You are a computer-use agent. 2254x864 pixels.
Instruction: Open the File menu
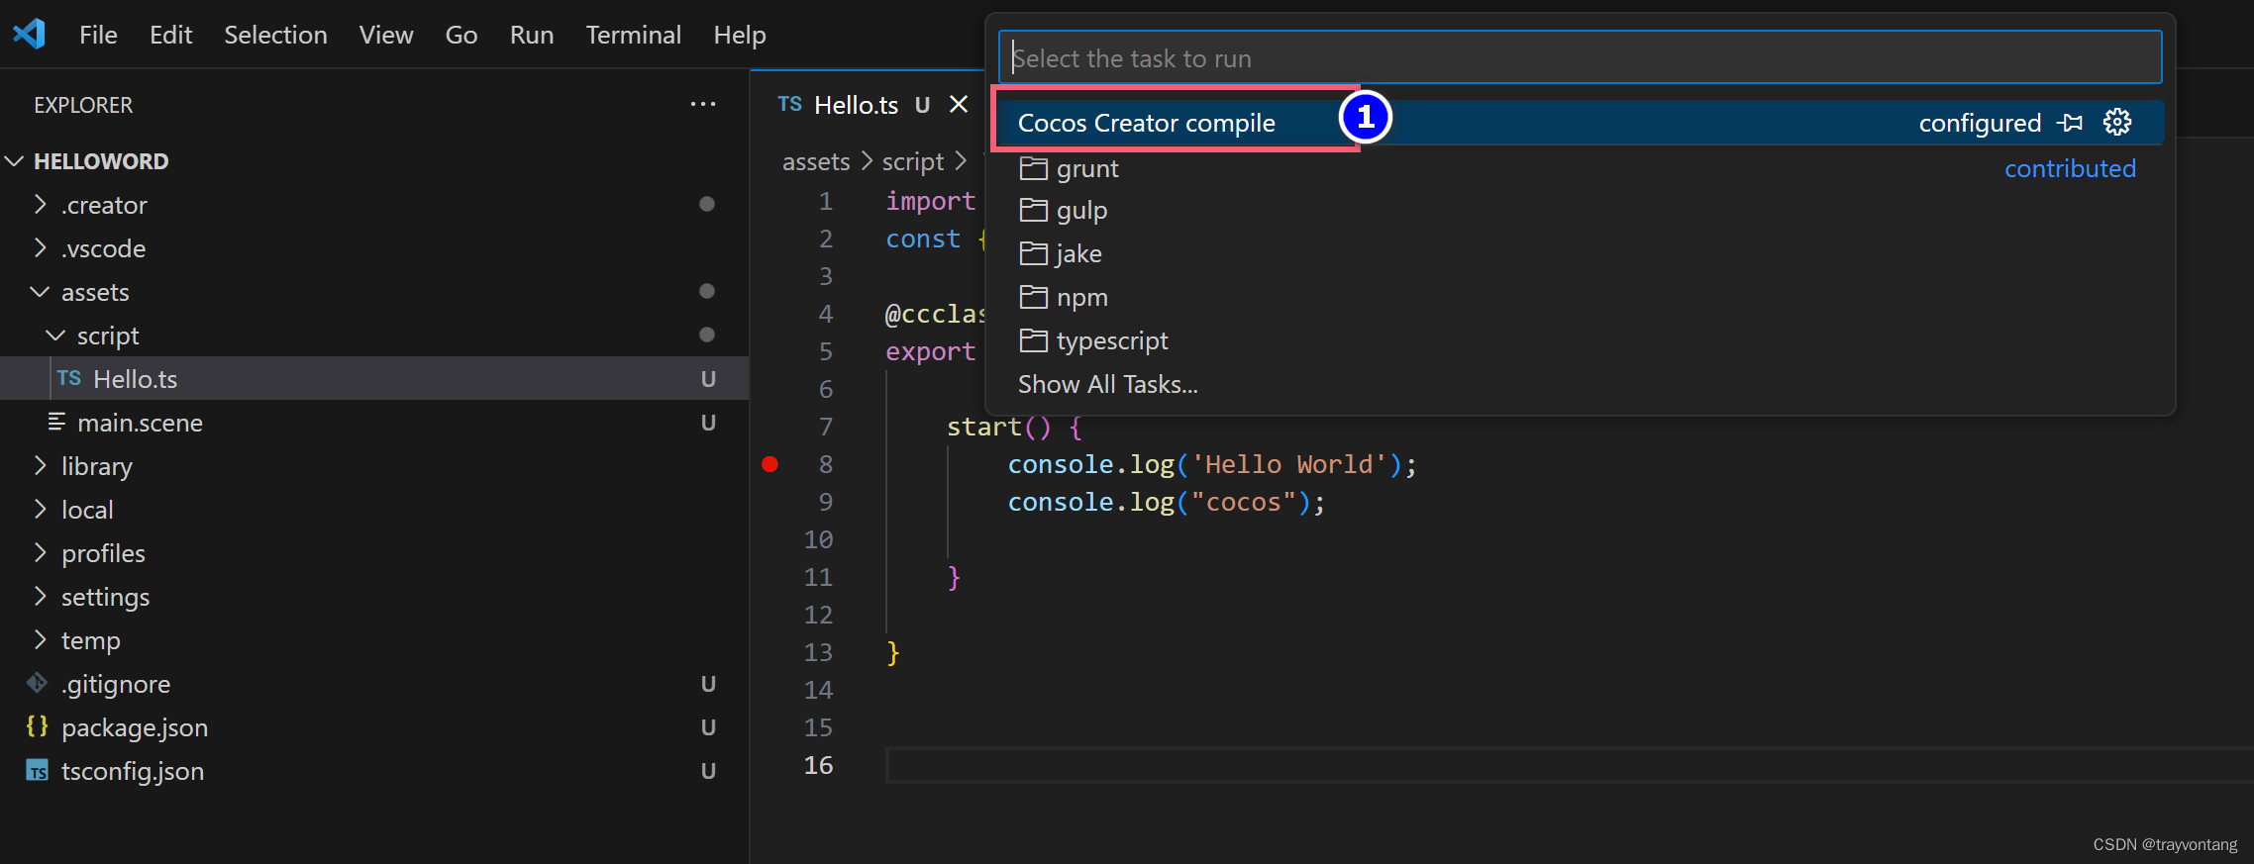98,35
